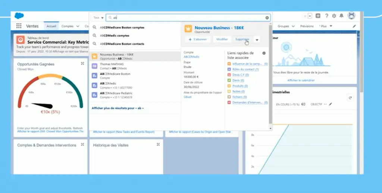
Task: Open global actions plus icon
Action: pyautogui.click(x=318, y=16)
